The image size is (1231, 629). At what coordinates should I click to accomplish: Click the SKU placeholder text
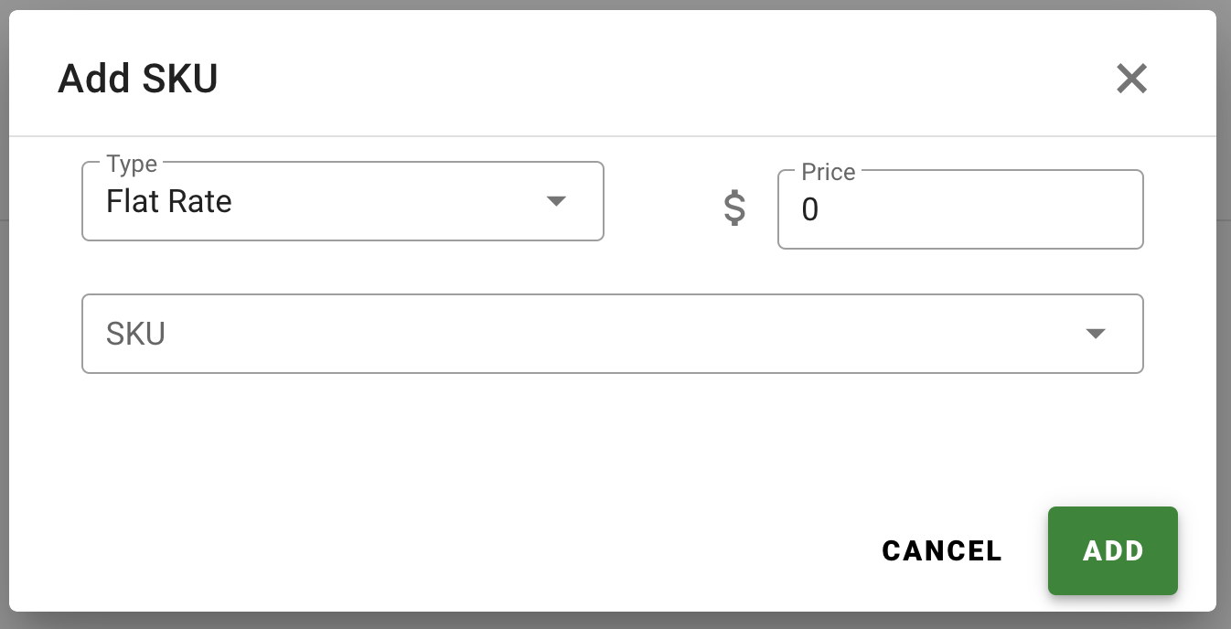(x=135, y=334)
